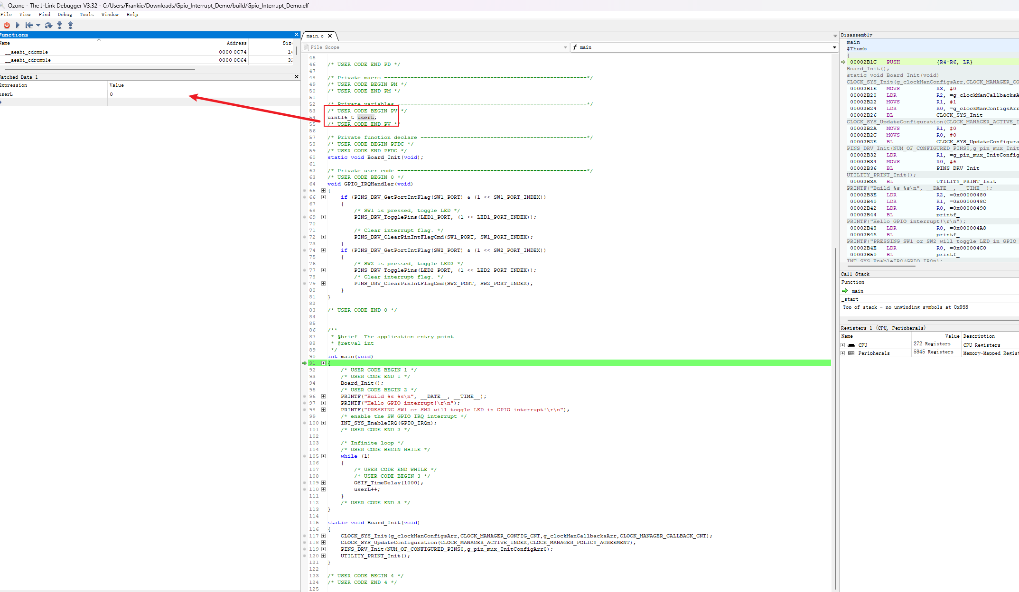Viewport: 1019px width, 592px height.
Task: Click the Step Into down arrow icon
Action: (59, 25)
